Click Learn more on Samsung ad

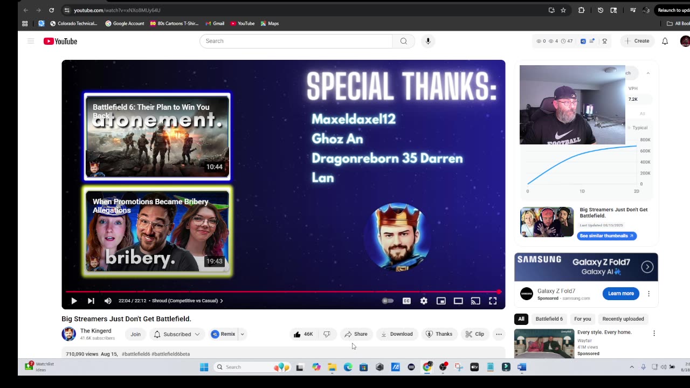tap(621, 294)
